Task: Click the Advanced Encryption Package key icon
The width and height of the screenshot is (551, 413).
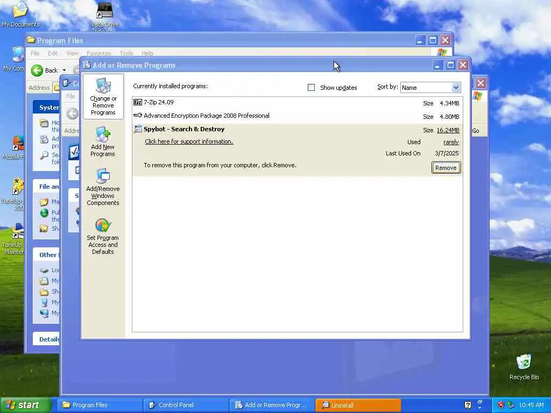Action: [137, 115]
